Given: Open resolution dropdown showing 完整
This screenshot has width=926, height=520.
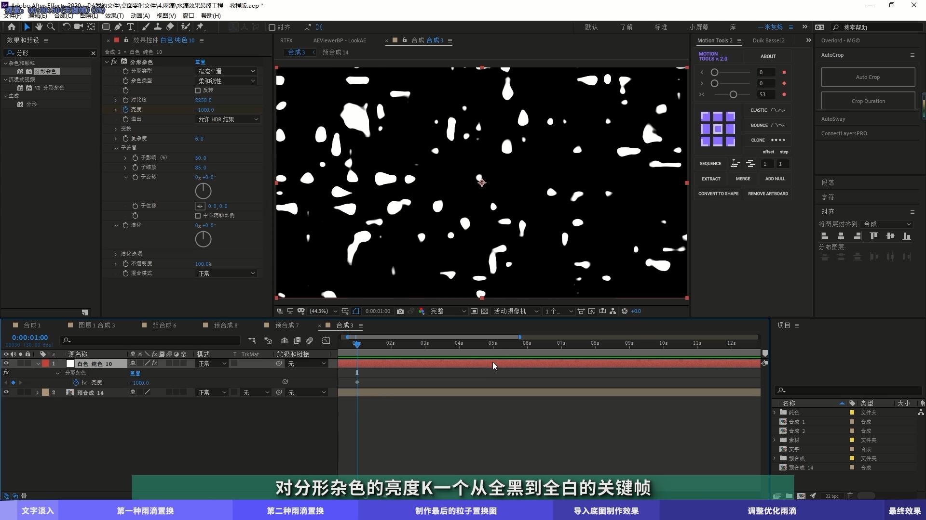Looking at the screenshot, I should pyautogui.click(x=448, y=312).
